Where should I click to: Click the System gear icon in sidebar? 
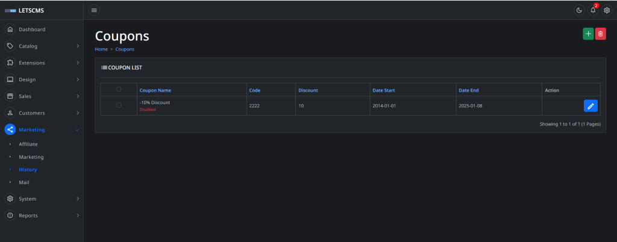coord(10,199)
